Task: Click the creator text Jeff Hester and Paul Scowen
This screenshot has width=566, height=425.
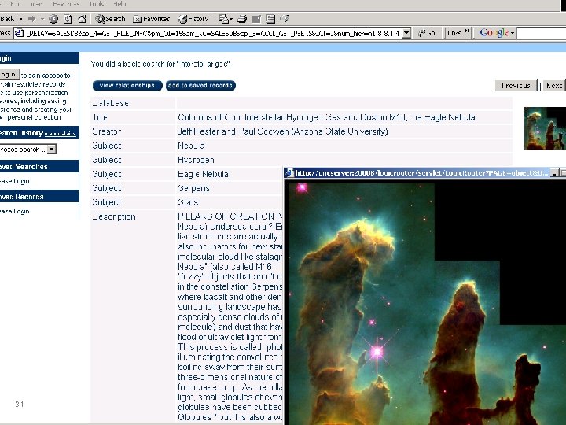Action: 283,131
